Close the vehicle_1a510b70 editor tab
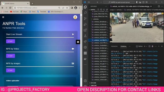164x92 pixels. coord(151,6)
